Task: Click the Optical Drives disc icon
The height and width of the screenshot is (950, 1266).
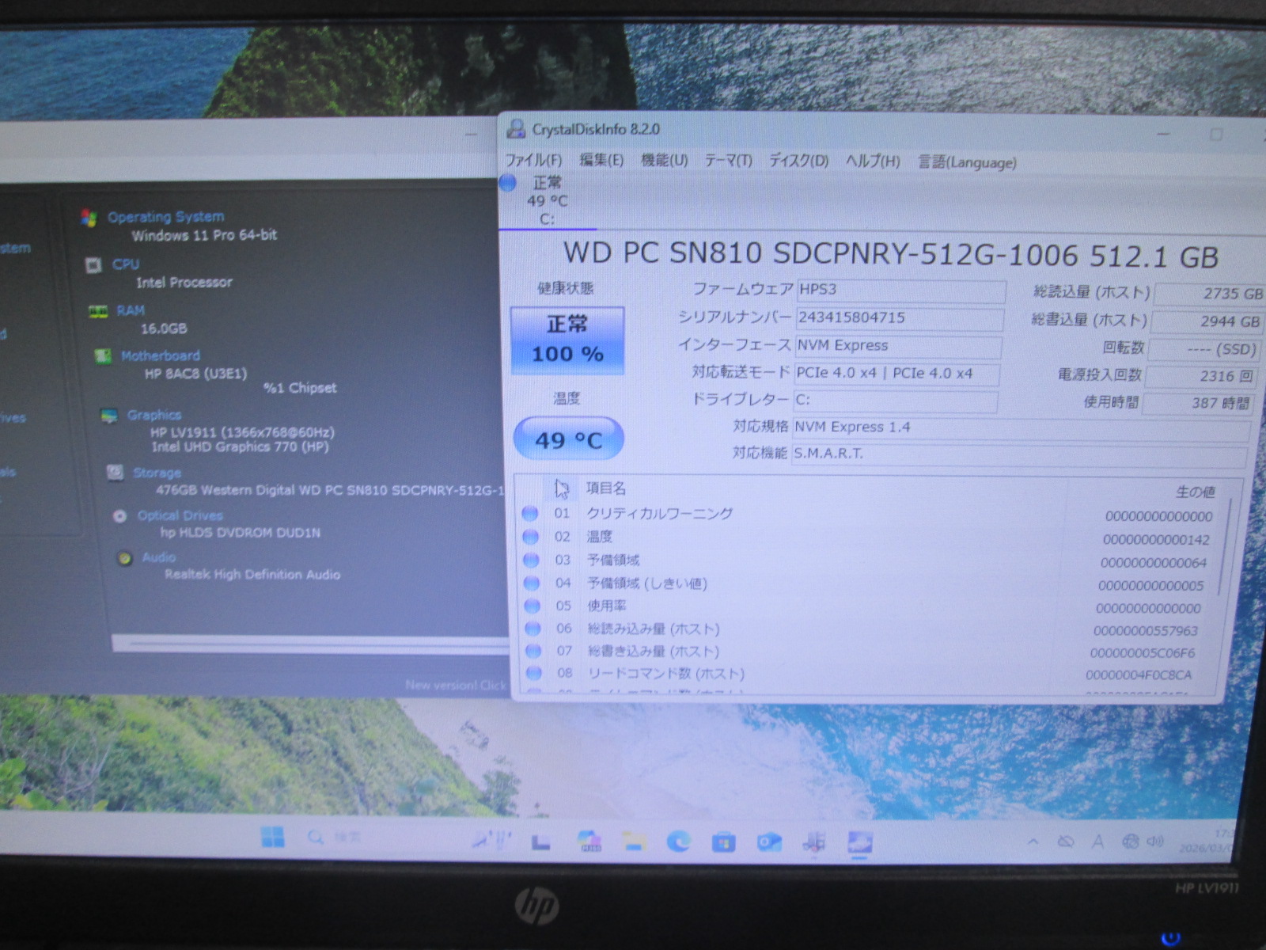Action: (119, 516)
